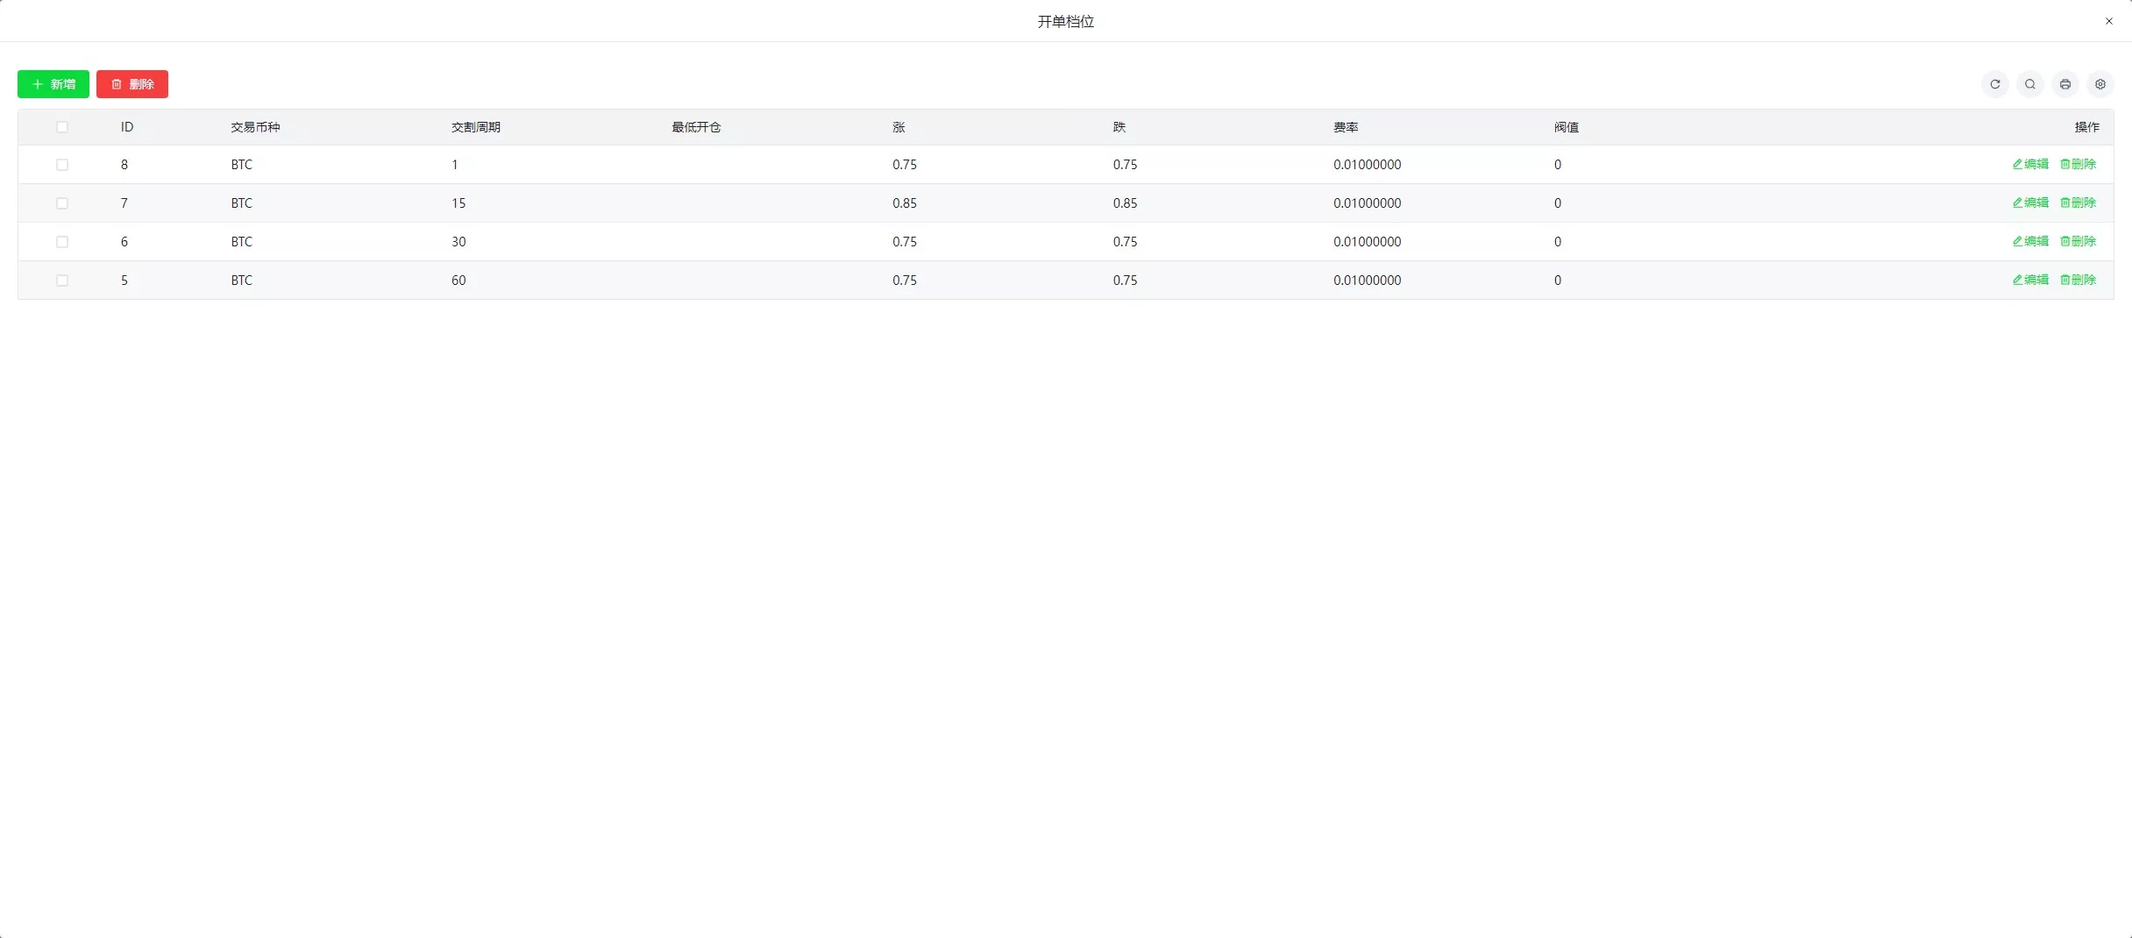Click the refresh table icon
Image resolution: width=2132 pixels, height=938 pixels.
pyautogui.click(x=1994, y=84)
